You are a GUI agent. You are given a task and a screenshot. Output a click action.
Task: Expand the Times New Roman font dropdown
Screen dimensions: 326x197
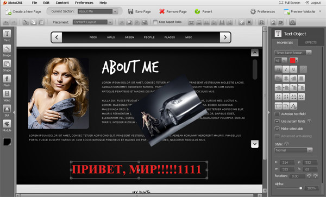293,53
